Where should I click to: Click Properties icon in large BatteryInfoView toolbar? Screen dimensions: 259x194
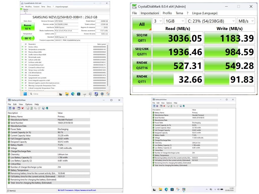(x=39, y=108)
